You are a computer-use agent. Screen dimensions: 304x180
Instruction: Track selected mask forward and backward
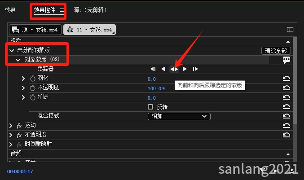[174, 69]
